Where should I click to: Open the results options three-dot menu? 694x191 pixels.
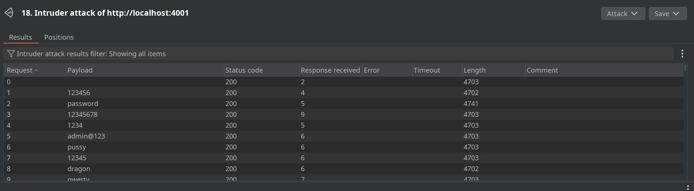[x=682, y=54]
